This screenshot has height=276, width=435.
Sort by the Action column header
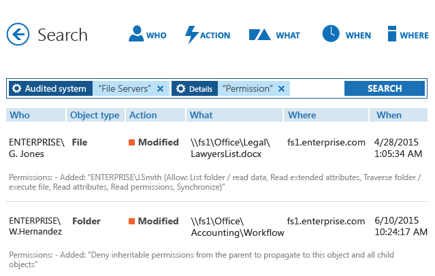tap(143, 116)
